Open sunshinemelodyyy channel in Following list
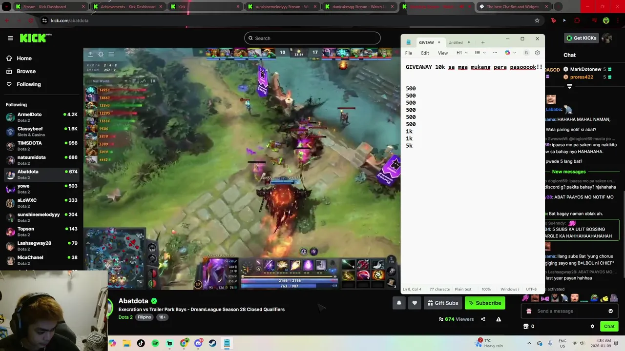The image size is (625, 351). tap(42, 217)
